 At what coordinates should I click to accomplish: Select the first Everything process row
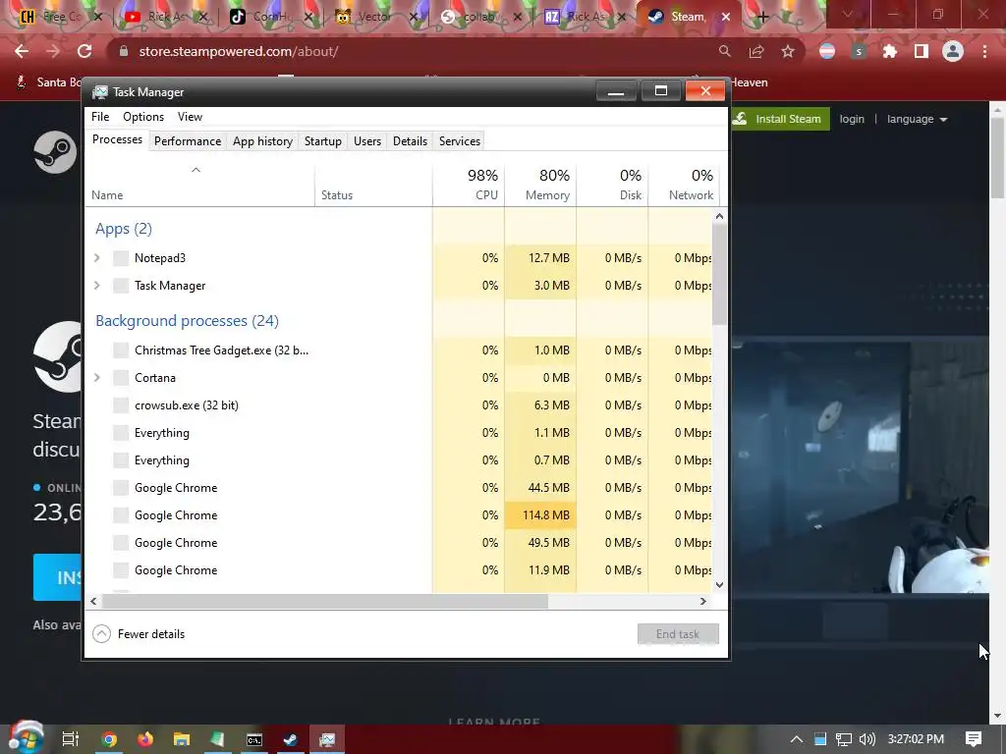(x=399, y=433)
